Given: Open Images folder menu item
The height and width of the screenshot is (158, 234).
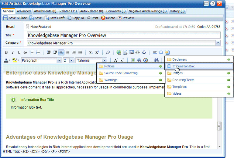Looking at the screenshot, I should (x=199, y=73).
